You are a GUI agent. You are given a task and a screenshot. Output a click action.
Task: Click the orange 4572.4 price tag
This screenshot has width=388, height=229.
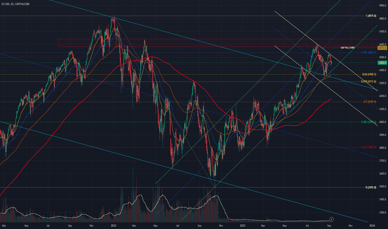tap(382, 48)
